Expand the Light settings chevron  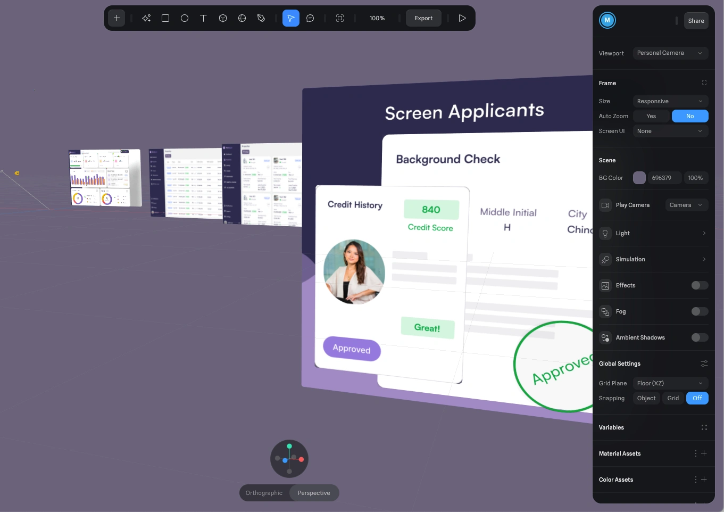coord(704,233)
